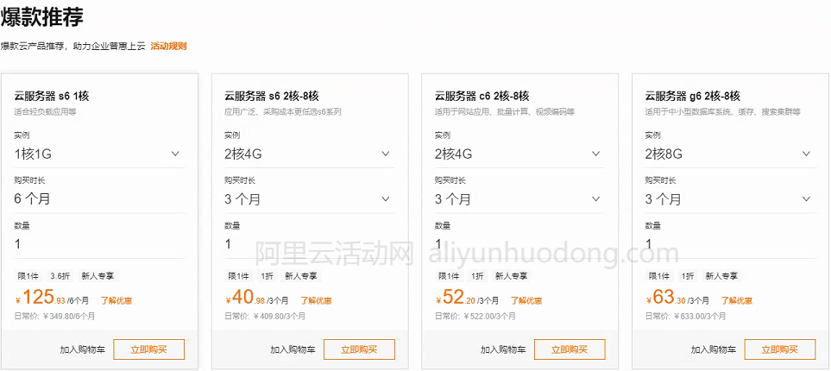Viewport: 831px width, 371px height.
Task: Select the 6 个月 duration field
Action: (x=99, y=199)
